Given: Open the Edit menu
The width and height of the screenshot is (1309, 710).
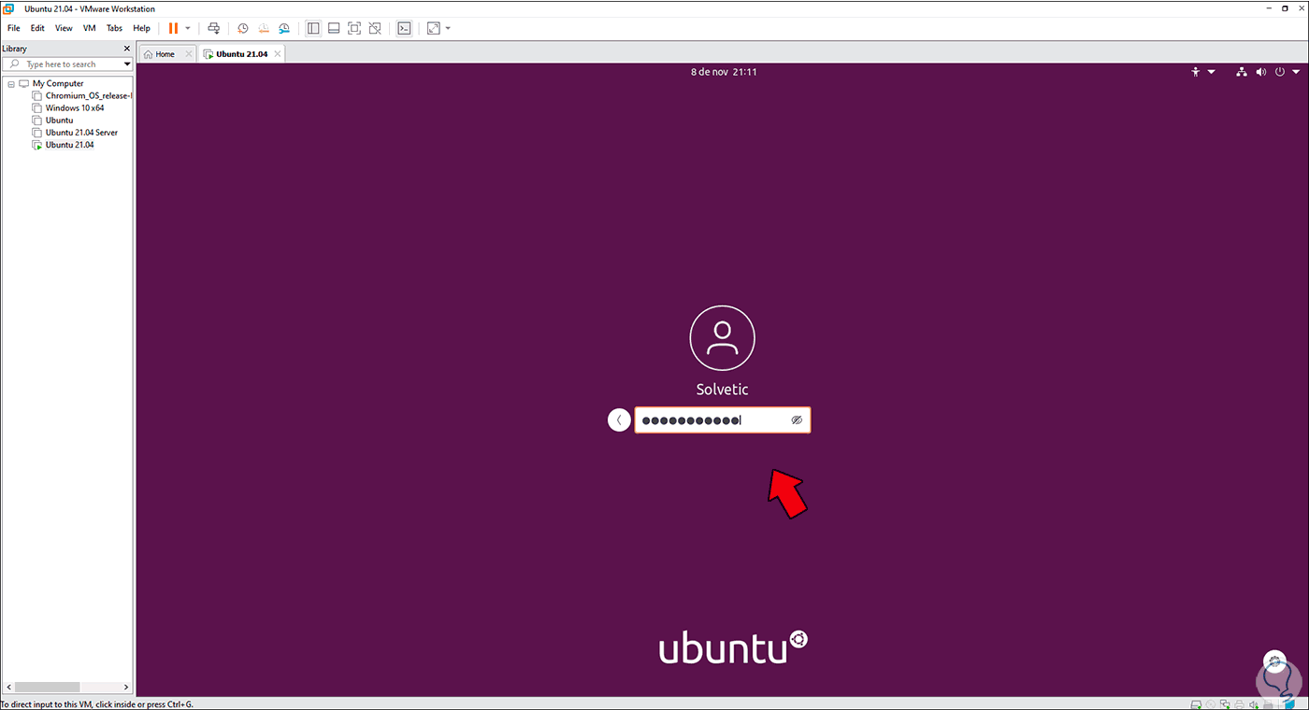Looking at the screenshot, I should tap(37, 28).
